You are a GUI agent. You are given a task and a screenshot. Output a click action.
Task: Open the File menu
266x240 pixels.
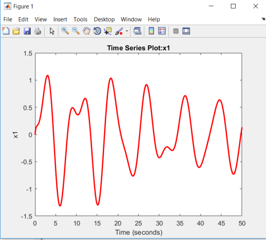8,19
